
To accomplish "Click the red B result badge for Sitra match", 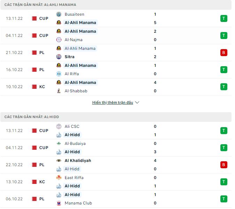I will coord(223,53).
